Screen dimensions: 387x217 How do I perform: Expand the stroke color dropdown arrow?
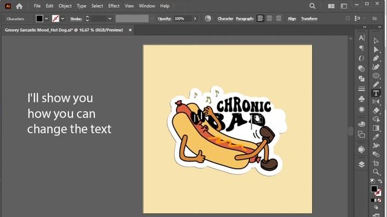63,19
